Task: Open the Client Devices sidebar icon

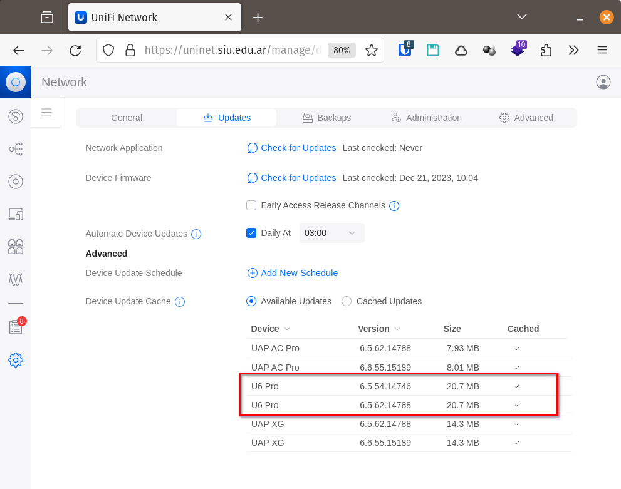Action: click(16, 214)
